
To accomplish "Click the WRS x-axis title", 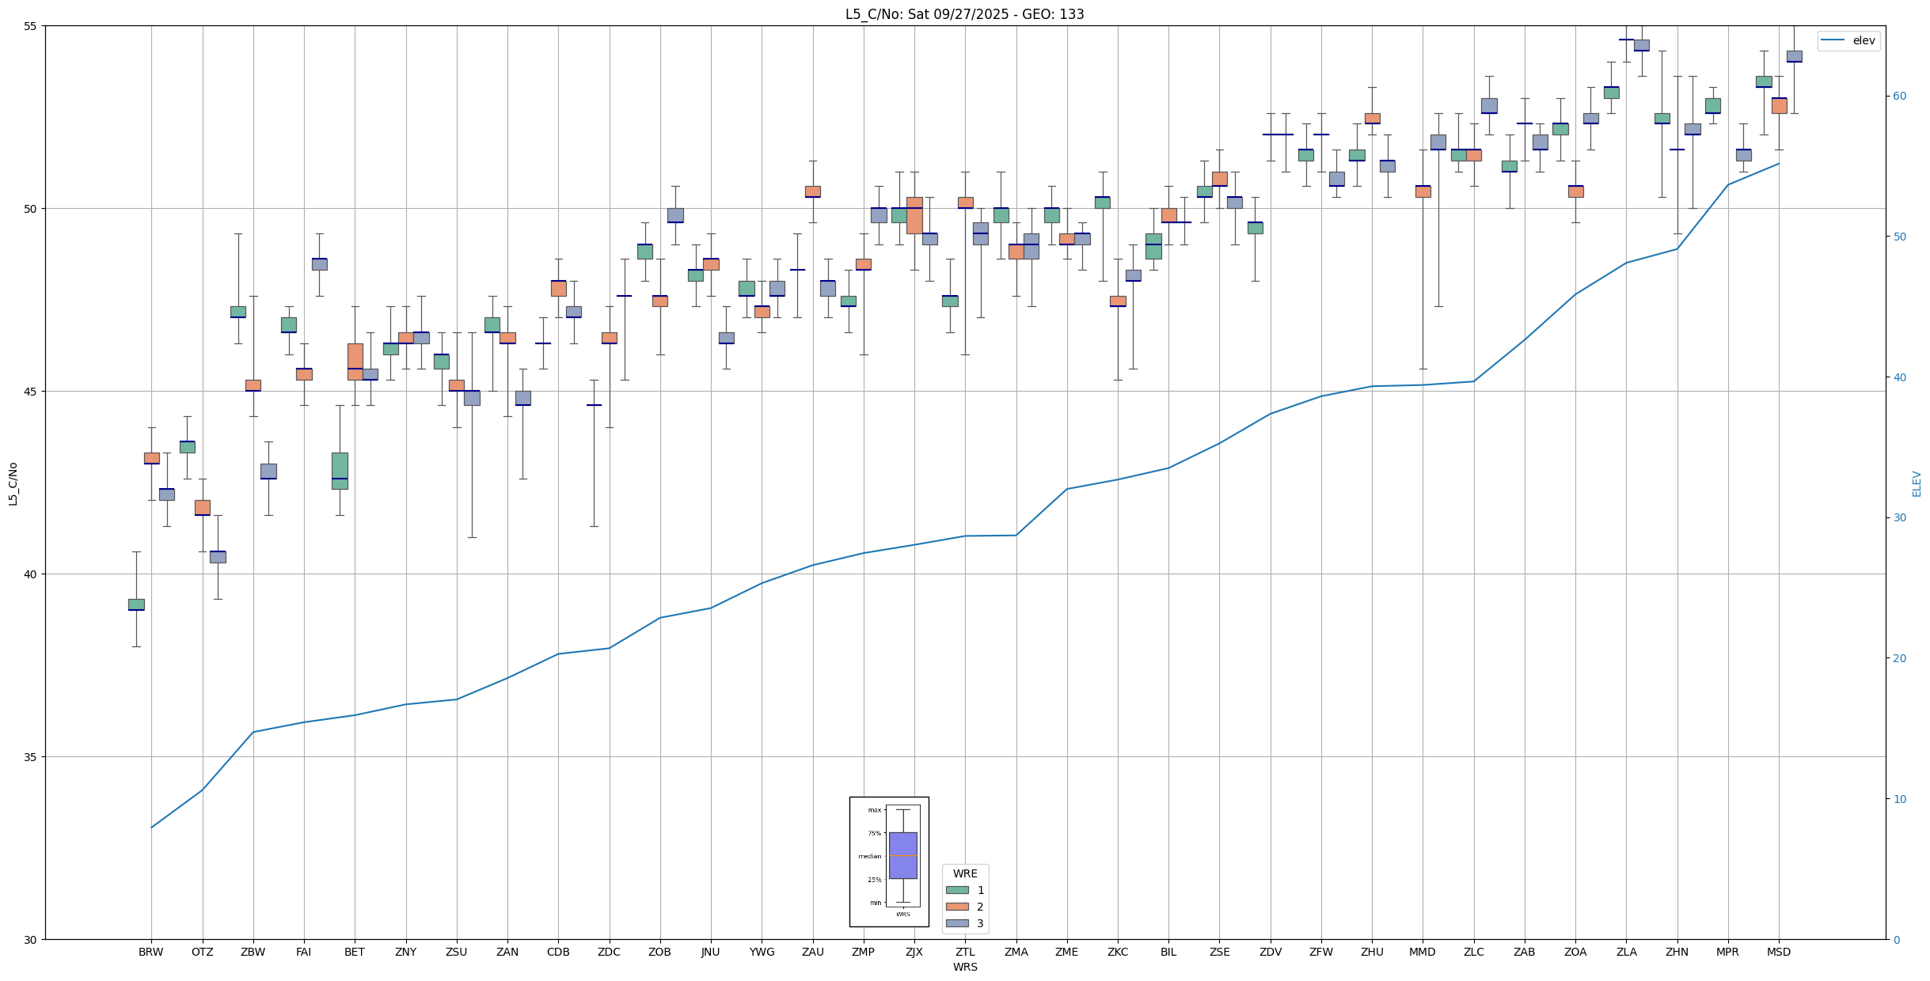I will pyautogui.click(x=964, y=967).
